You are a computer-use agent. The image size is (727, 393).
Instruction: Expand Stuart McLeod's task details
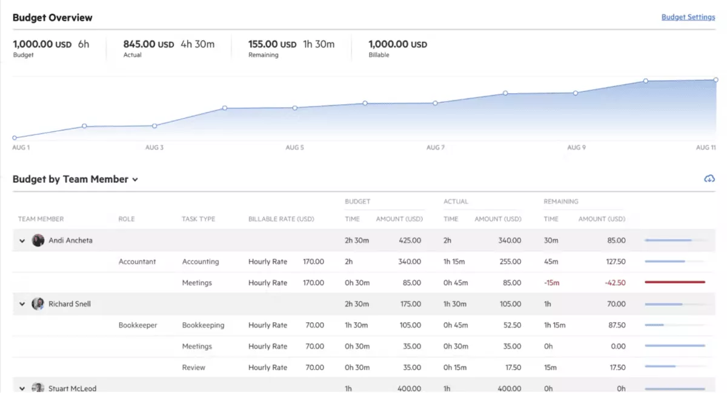22,388
